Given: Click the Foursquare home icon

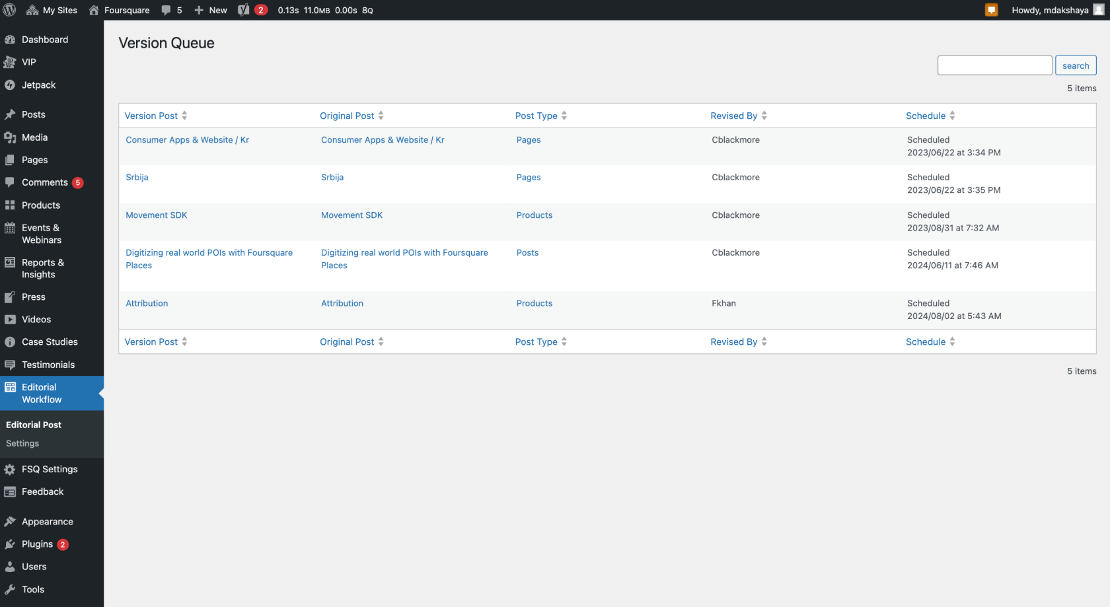Looking at the screenshot, I should 94,10.
